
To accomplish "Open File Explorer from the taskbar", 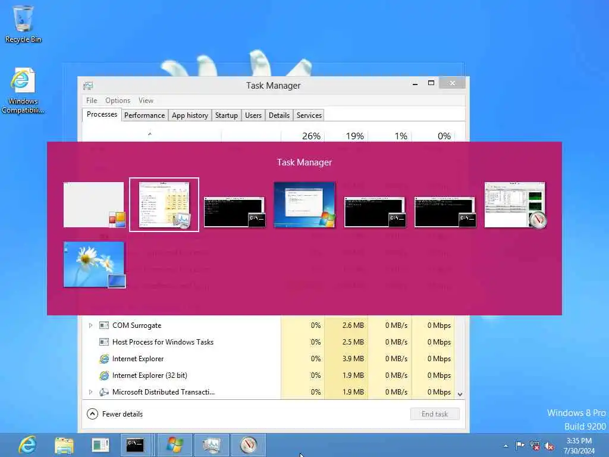I will tap(64, 445).
